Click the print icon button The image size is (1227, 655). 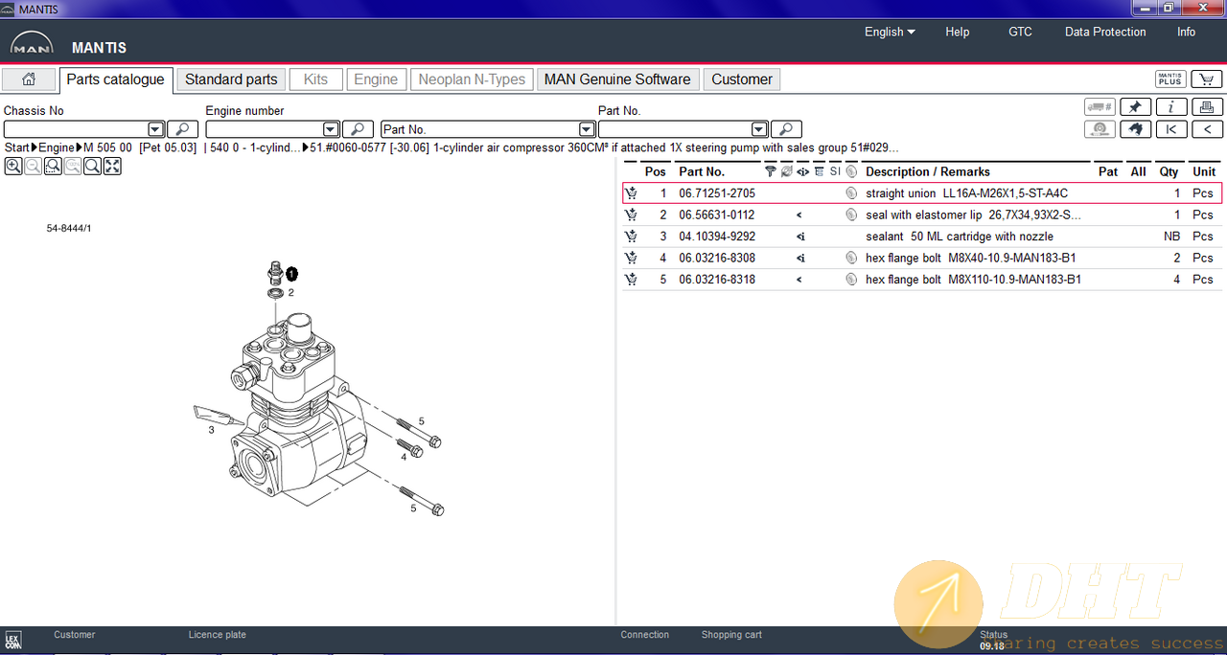[1207, 107]
